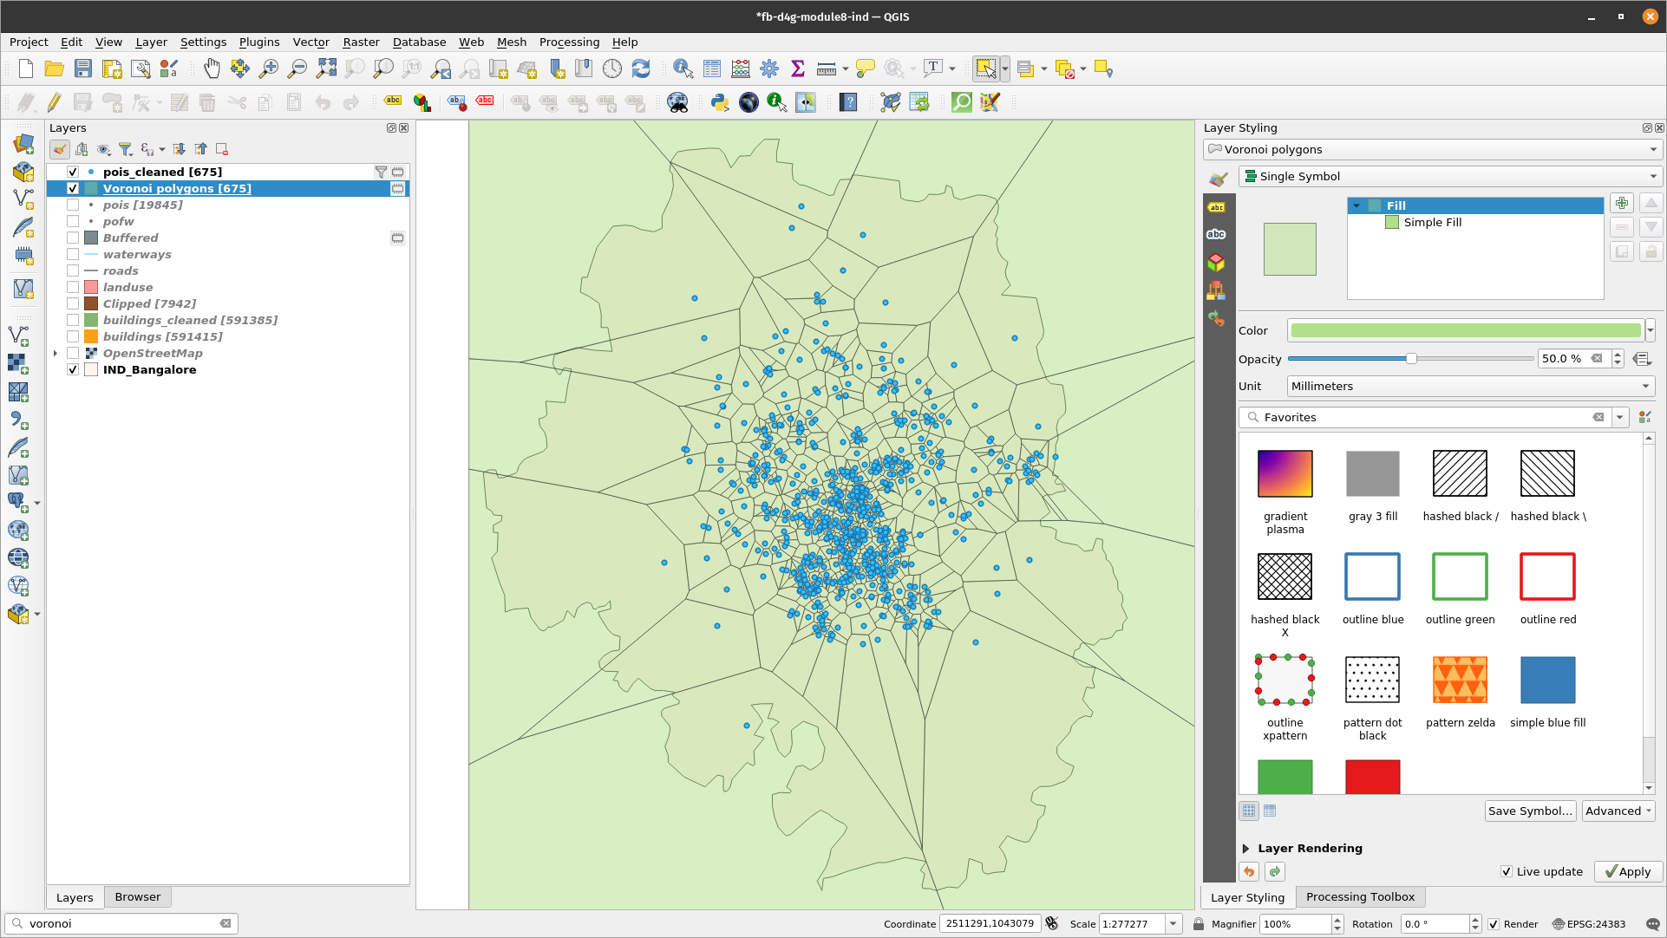Open the Processing menu

[569, 42]
